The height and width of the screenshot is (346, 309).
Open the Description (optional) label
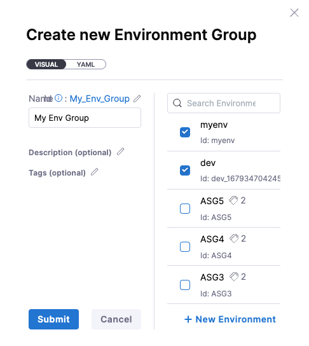point(70,153)
